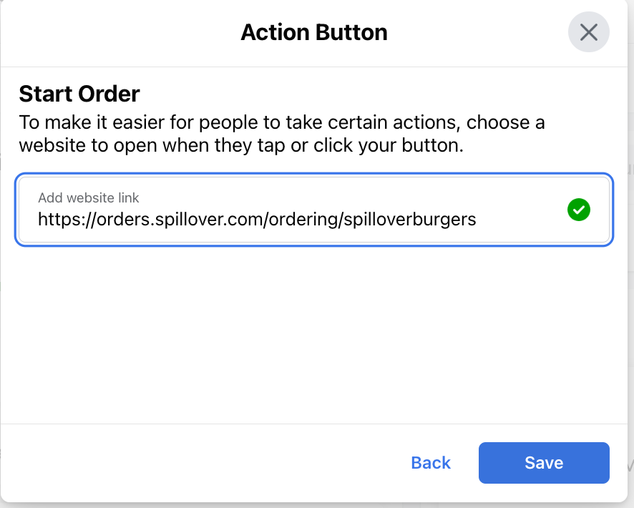Viewport: 634px width, 508px height.
Task: Click the 'Add website link' field label
Action: click(89, 197)
